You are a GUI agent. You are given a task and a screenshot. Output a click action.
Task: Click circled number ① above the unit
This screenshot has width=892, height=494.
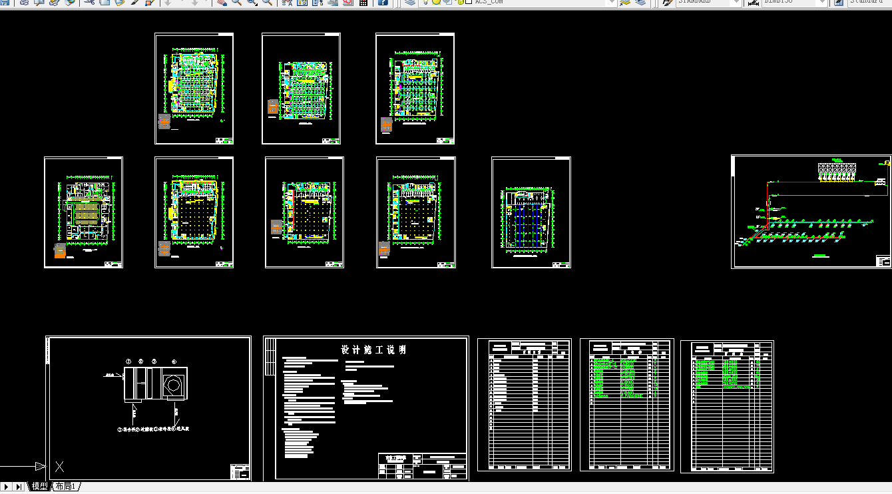pyautogui.click(x=128, y=361)
